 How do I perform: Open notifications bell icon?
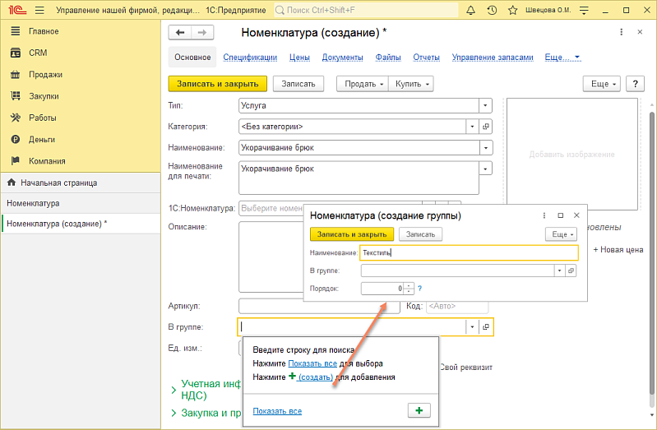point(471,11)
